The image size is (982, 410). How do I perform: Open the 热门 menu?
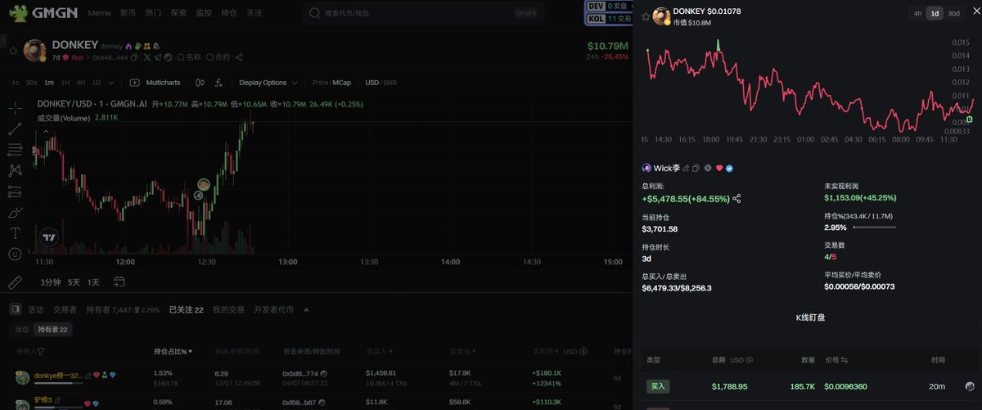click(x=153, y=13)
